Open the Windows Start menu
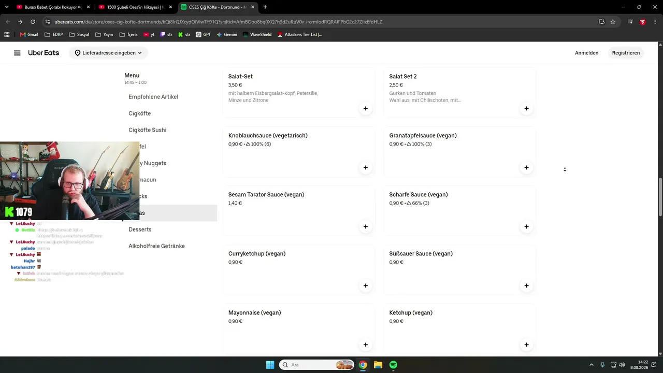This screenshot has width=663, height=373. coord(270,365)
